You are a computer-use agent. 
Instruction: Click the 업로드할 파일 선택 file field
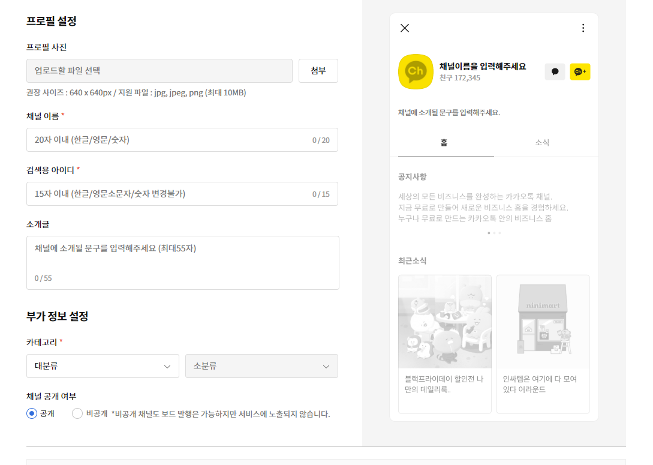pos(160,71)
